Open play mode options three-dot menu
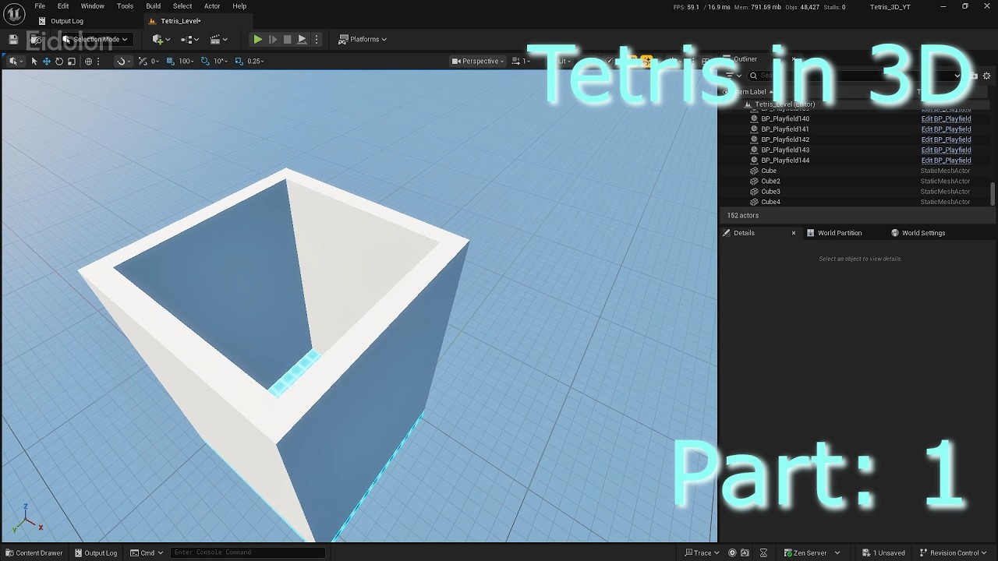The height and width of the screenshot is (561, 998). coord(316,39)
